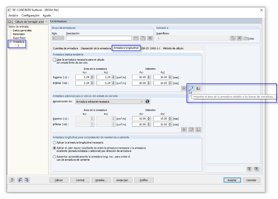The width and height of the screenshot is (278, 199).
Task: Click the eye icon under basic reinforcement
Action: coord(184,88)
